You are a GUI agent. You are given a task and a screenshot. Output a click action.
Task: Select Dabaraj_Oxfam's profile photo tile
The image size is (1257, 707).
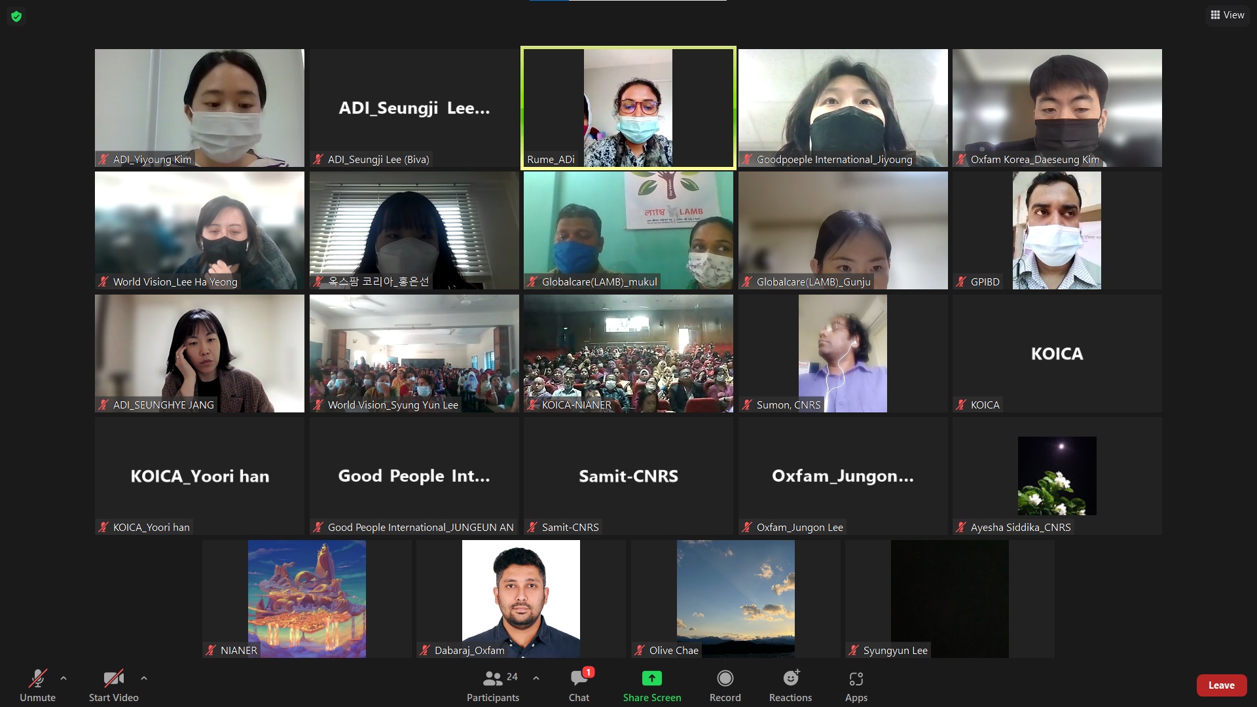pyautogui.click(x=520, y=598)
